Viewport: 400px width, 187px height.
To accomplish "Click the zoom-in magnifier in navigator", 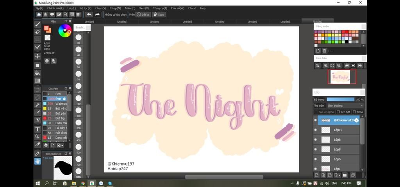I will click(326, 65).
